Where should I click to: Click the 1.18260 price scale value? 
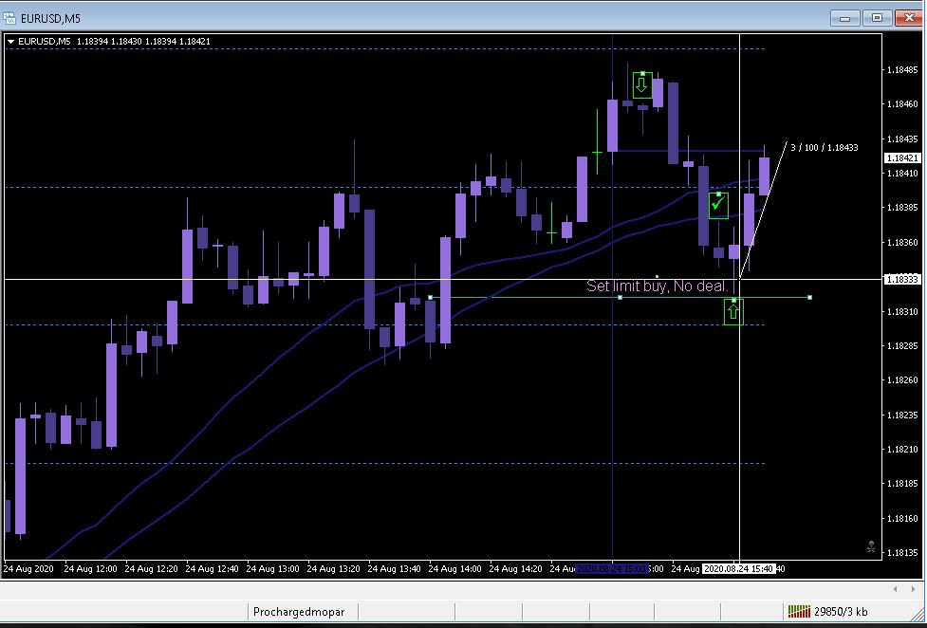tap(902, 380)
